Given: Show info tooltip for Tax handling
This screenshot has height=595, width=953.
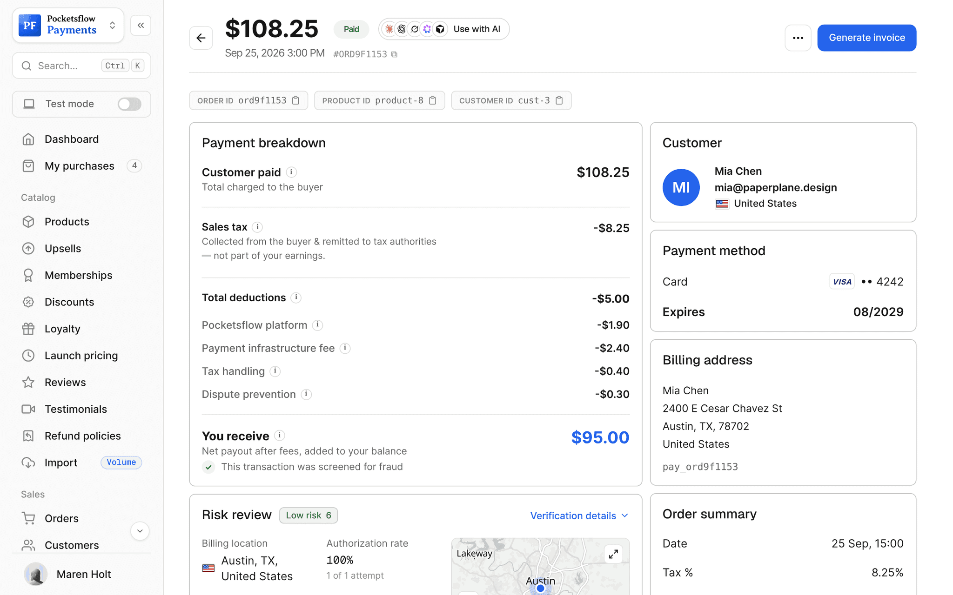Looking at the screenshot, I should (275, 371).
